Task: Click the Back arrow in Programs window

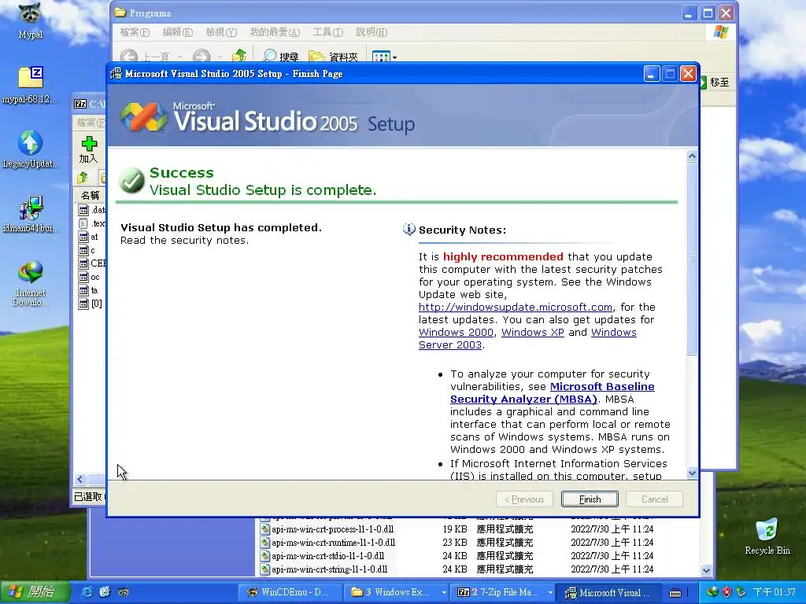Action: click(129, 56)
